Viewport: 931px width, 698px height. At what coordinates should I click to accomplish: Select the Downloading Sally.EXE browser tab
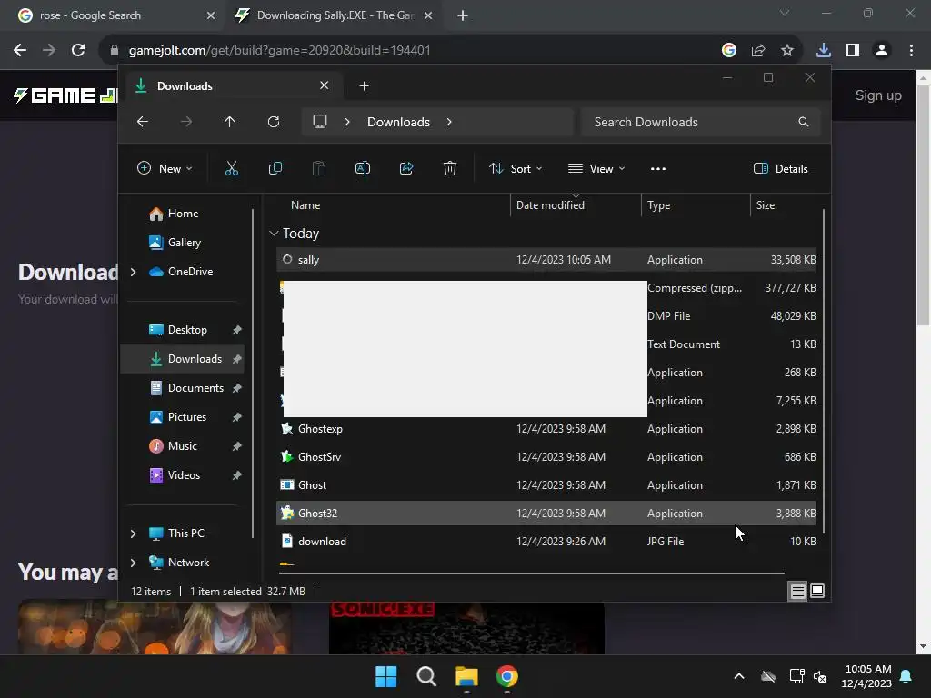coord(333,15)
